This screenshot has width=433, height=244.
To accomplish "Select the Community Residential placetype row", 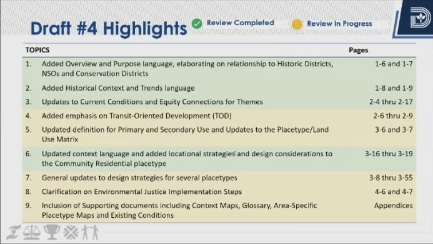I will pyautogui.click(x=219, y=158).
